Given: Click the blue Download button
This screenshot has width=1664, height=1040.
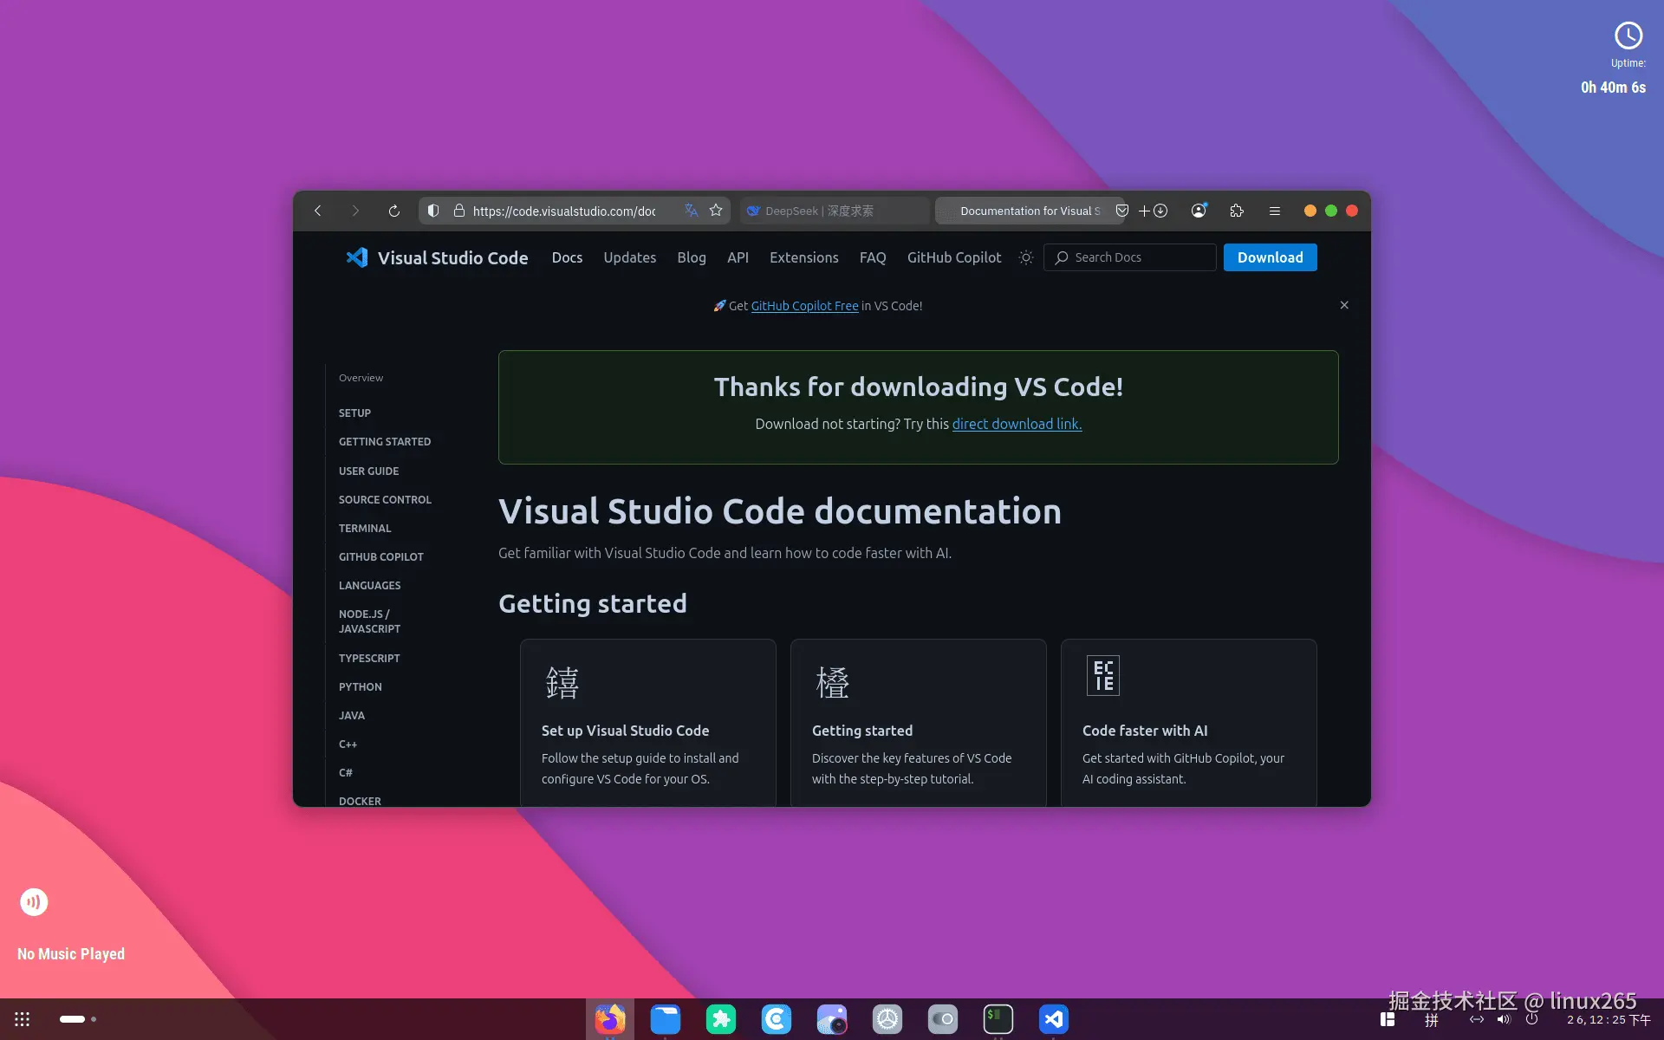Looking at the screenshot, I should (1270, 257).
